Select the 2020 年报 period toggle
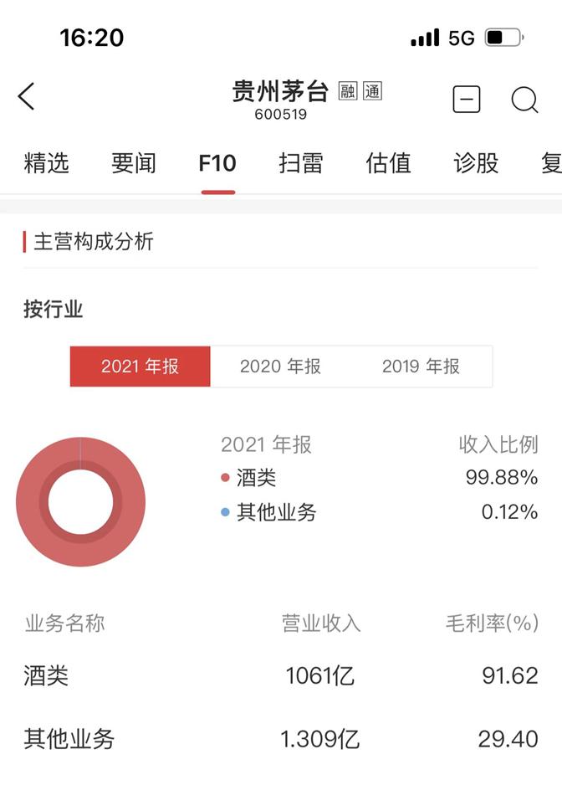The height and width of the screenshot is (785, 562). coord(281,366)
